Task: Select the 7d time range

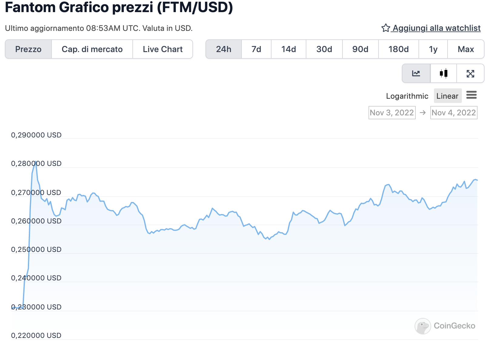Action: (x=256, y=49)
